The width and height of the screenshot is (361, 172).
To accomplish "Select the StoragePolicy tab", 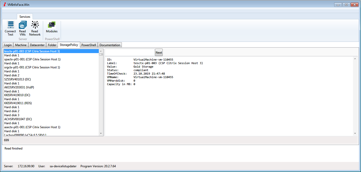I will coord(69,45).
